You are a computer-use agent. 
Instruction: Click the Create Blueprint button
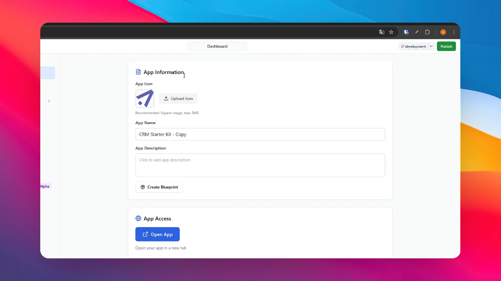(159, 187)
